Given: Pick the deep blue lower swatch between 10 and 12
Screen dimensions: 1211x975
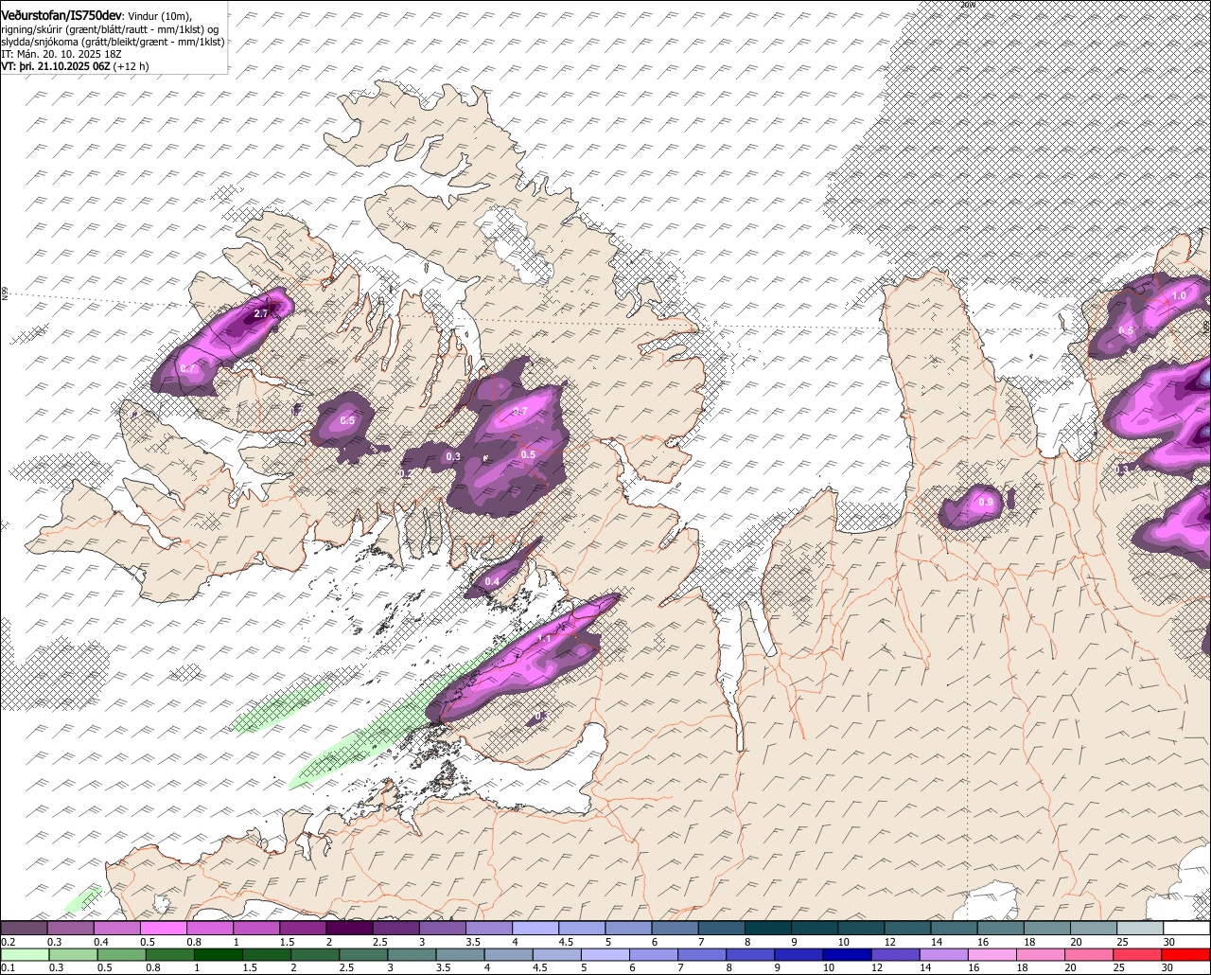Looking at the screenshot, I should coord(850,955).
